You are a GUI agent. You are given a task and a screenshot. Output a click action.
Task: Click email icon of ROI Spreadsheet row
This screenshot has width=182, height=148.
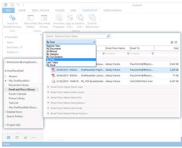(53, 81)
